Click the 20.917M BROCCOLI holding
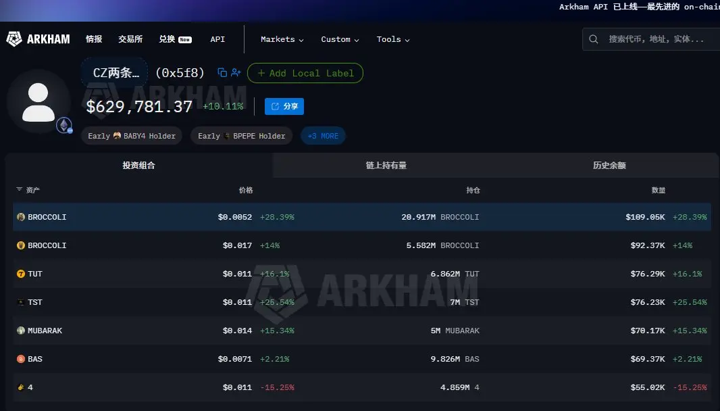 click(x=440, y=217)
